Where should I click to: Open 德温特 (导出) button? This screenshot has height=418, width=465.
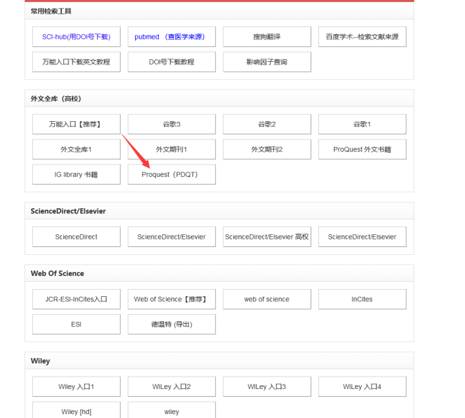171,324
